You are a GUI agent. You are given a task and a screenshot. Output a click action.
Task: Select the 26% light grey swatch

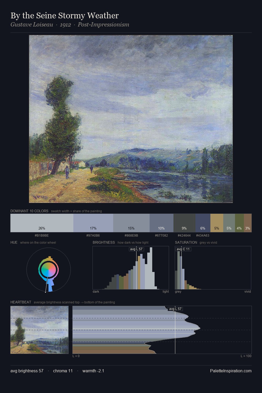point(42,223)
